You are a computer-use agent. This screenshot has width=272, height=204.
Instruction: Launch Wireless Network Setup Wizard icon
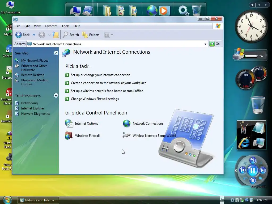click(126, 135)
